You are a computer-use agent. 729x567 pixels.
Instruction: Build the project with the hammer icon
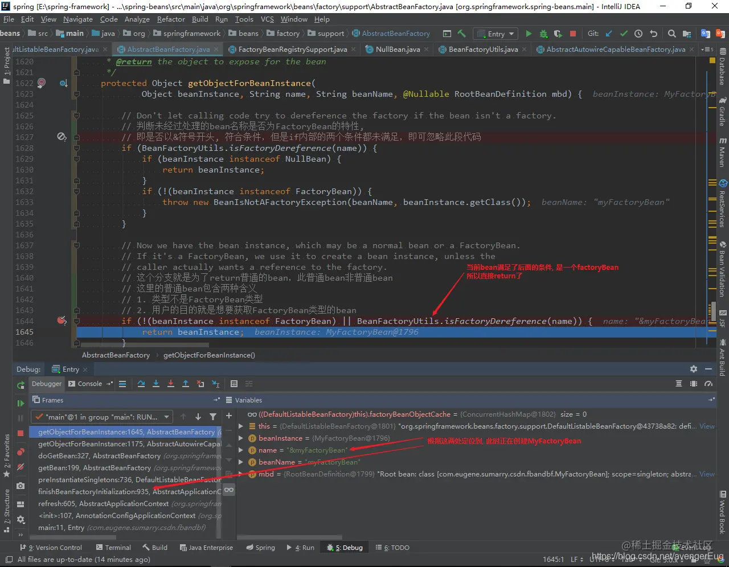tap(461, 34)
